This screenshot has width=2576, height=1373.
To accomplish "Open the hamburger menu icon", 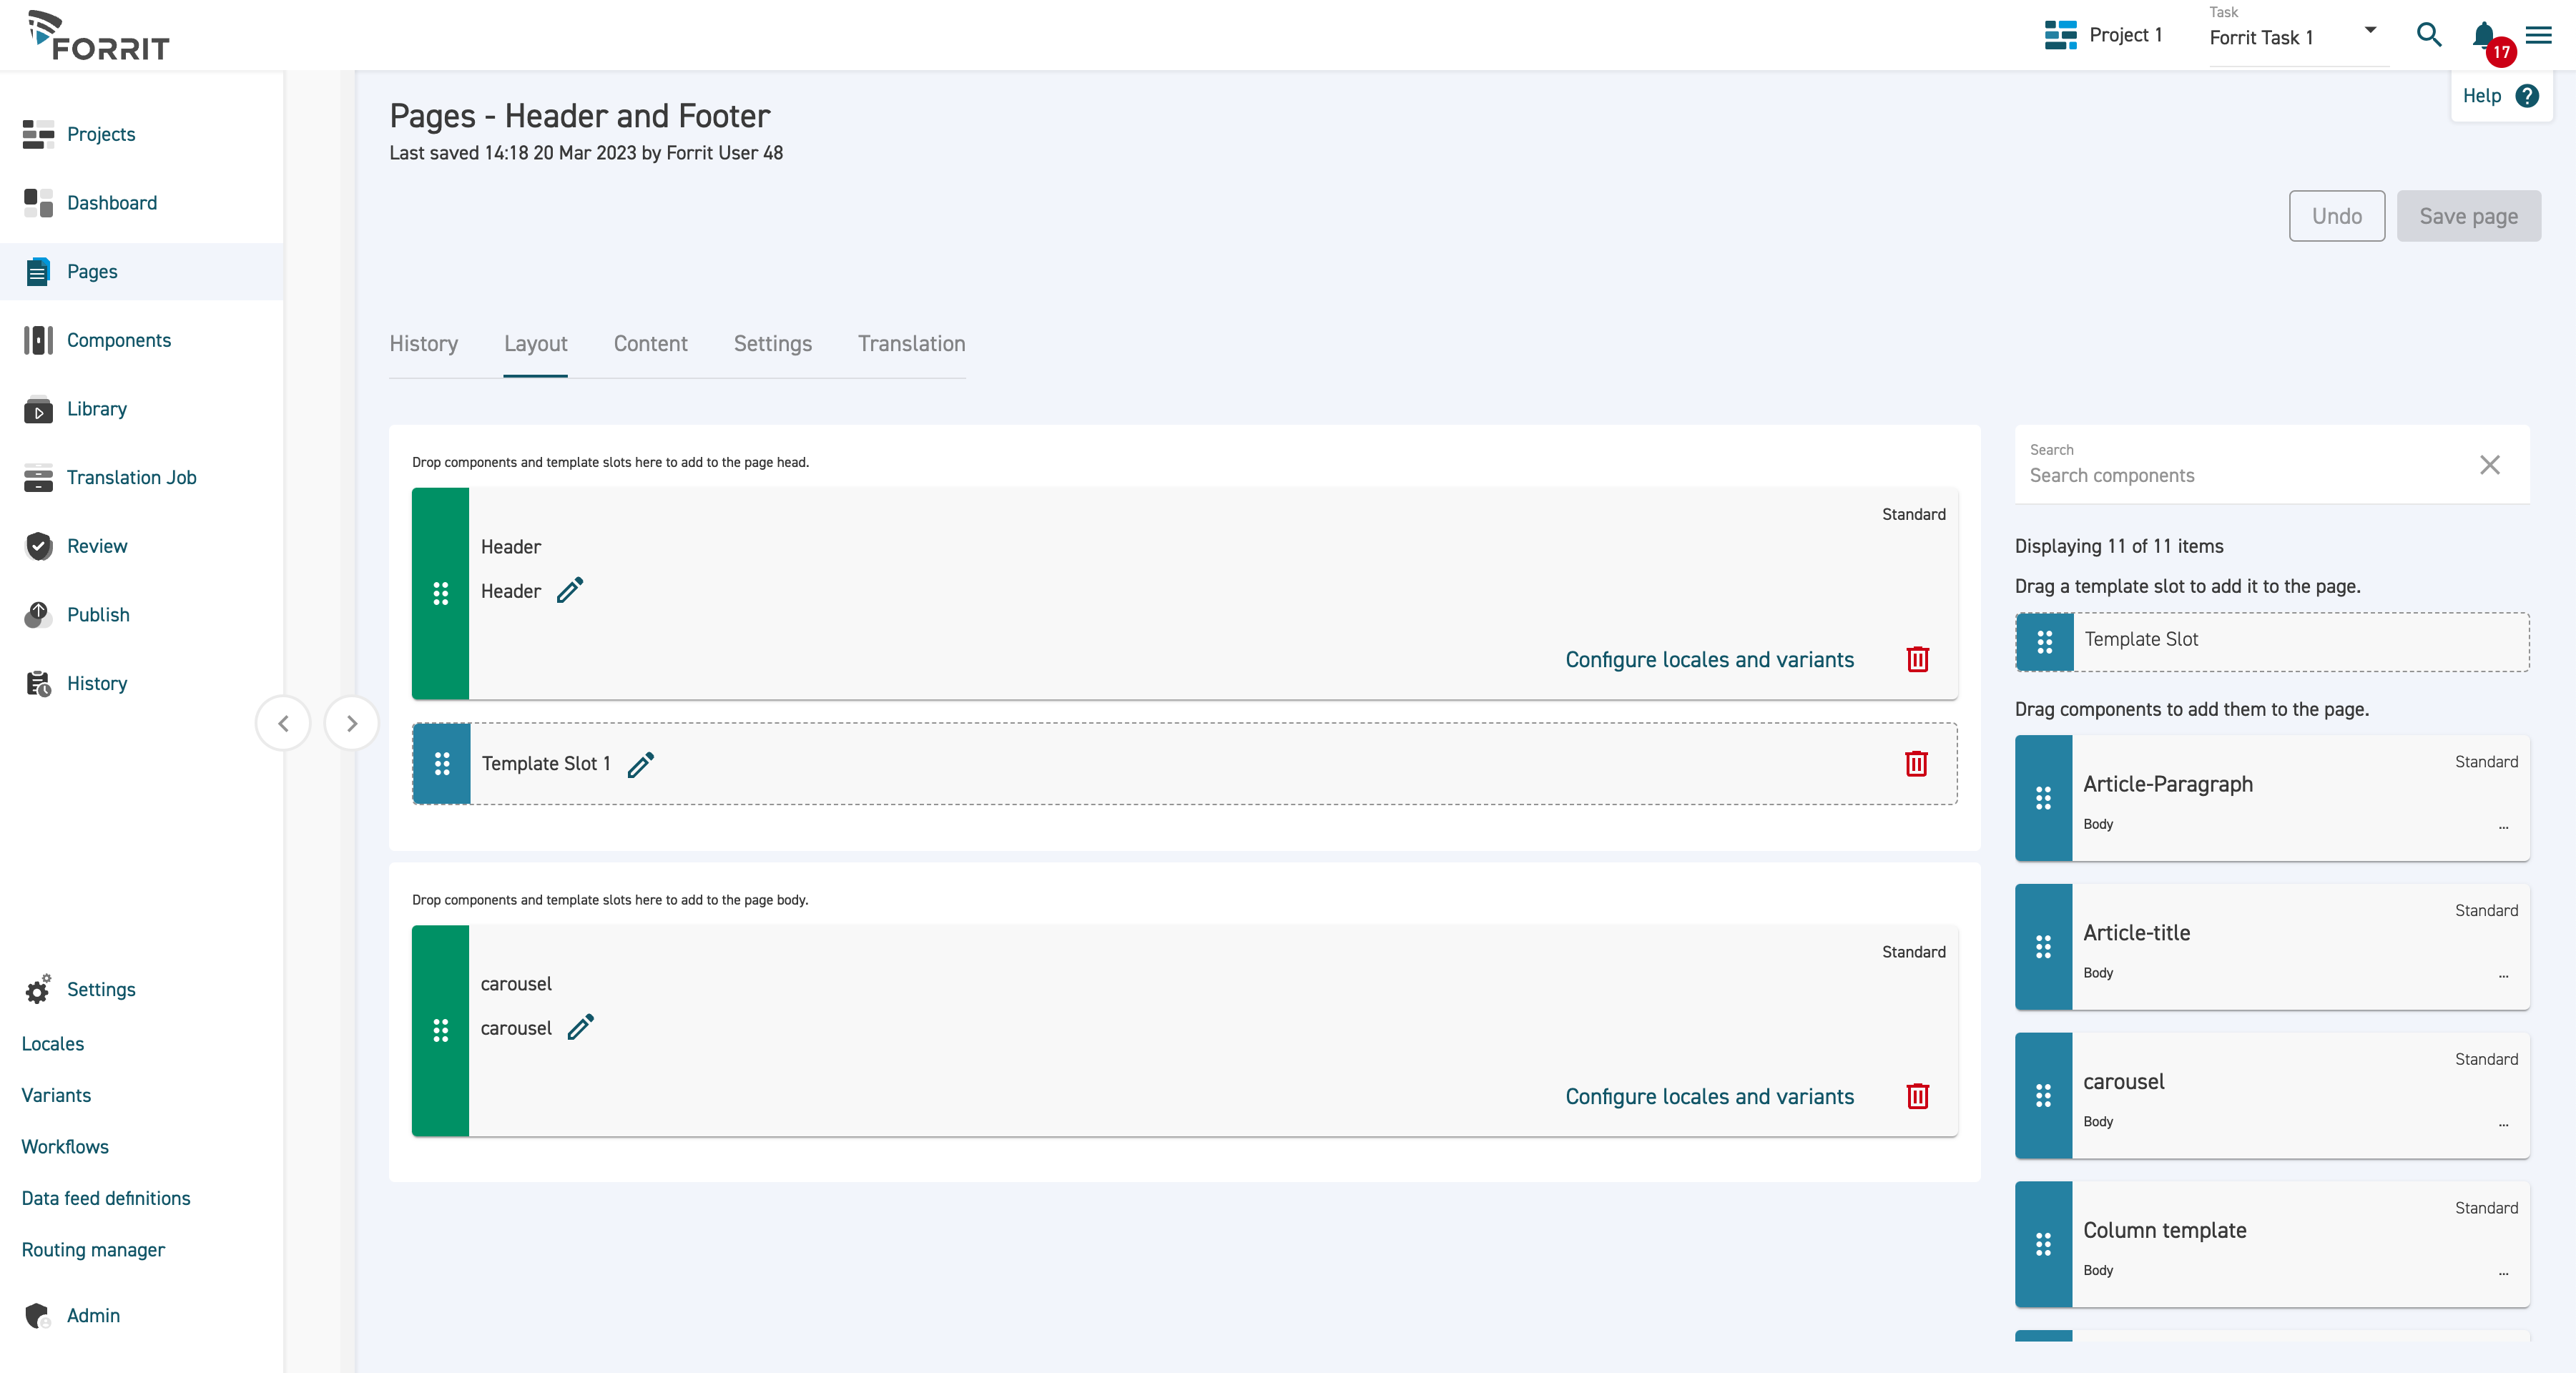I will coord(2538,35).
